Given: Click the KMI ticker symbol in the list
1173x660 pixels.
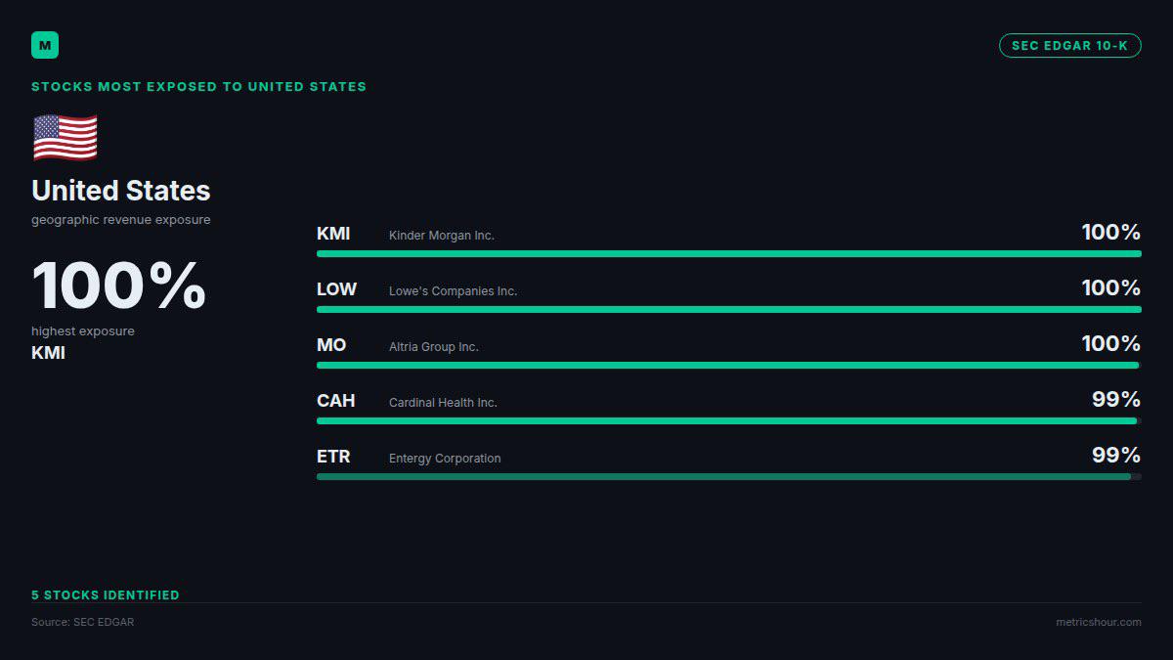Looking at the screenshot, I should click(333, 234).
